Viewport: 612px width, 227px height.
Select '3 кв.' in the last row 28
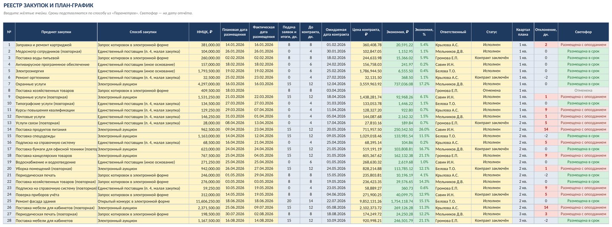coord(523,220)
